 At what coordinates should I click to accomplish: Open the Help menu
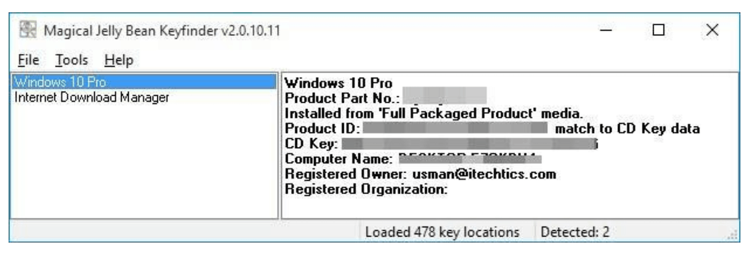pos(119,60)
